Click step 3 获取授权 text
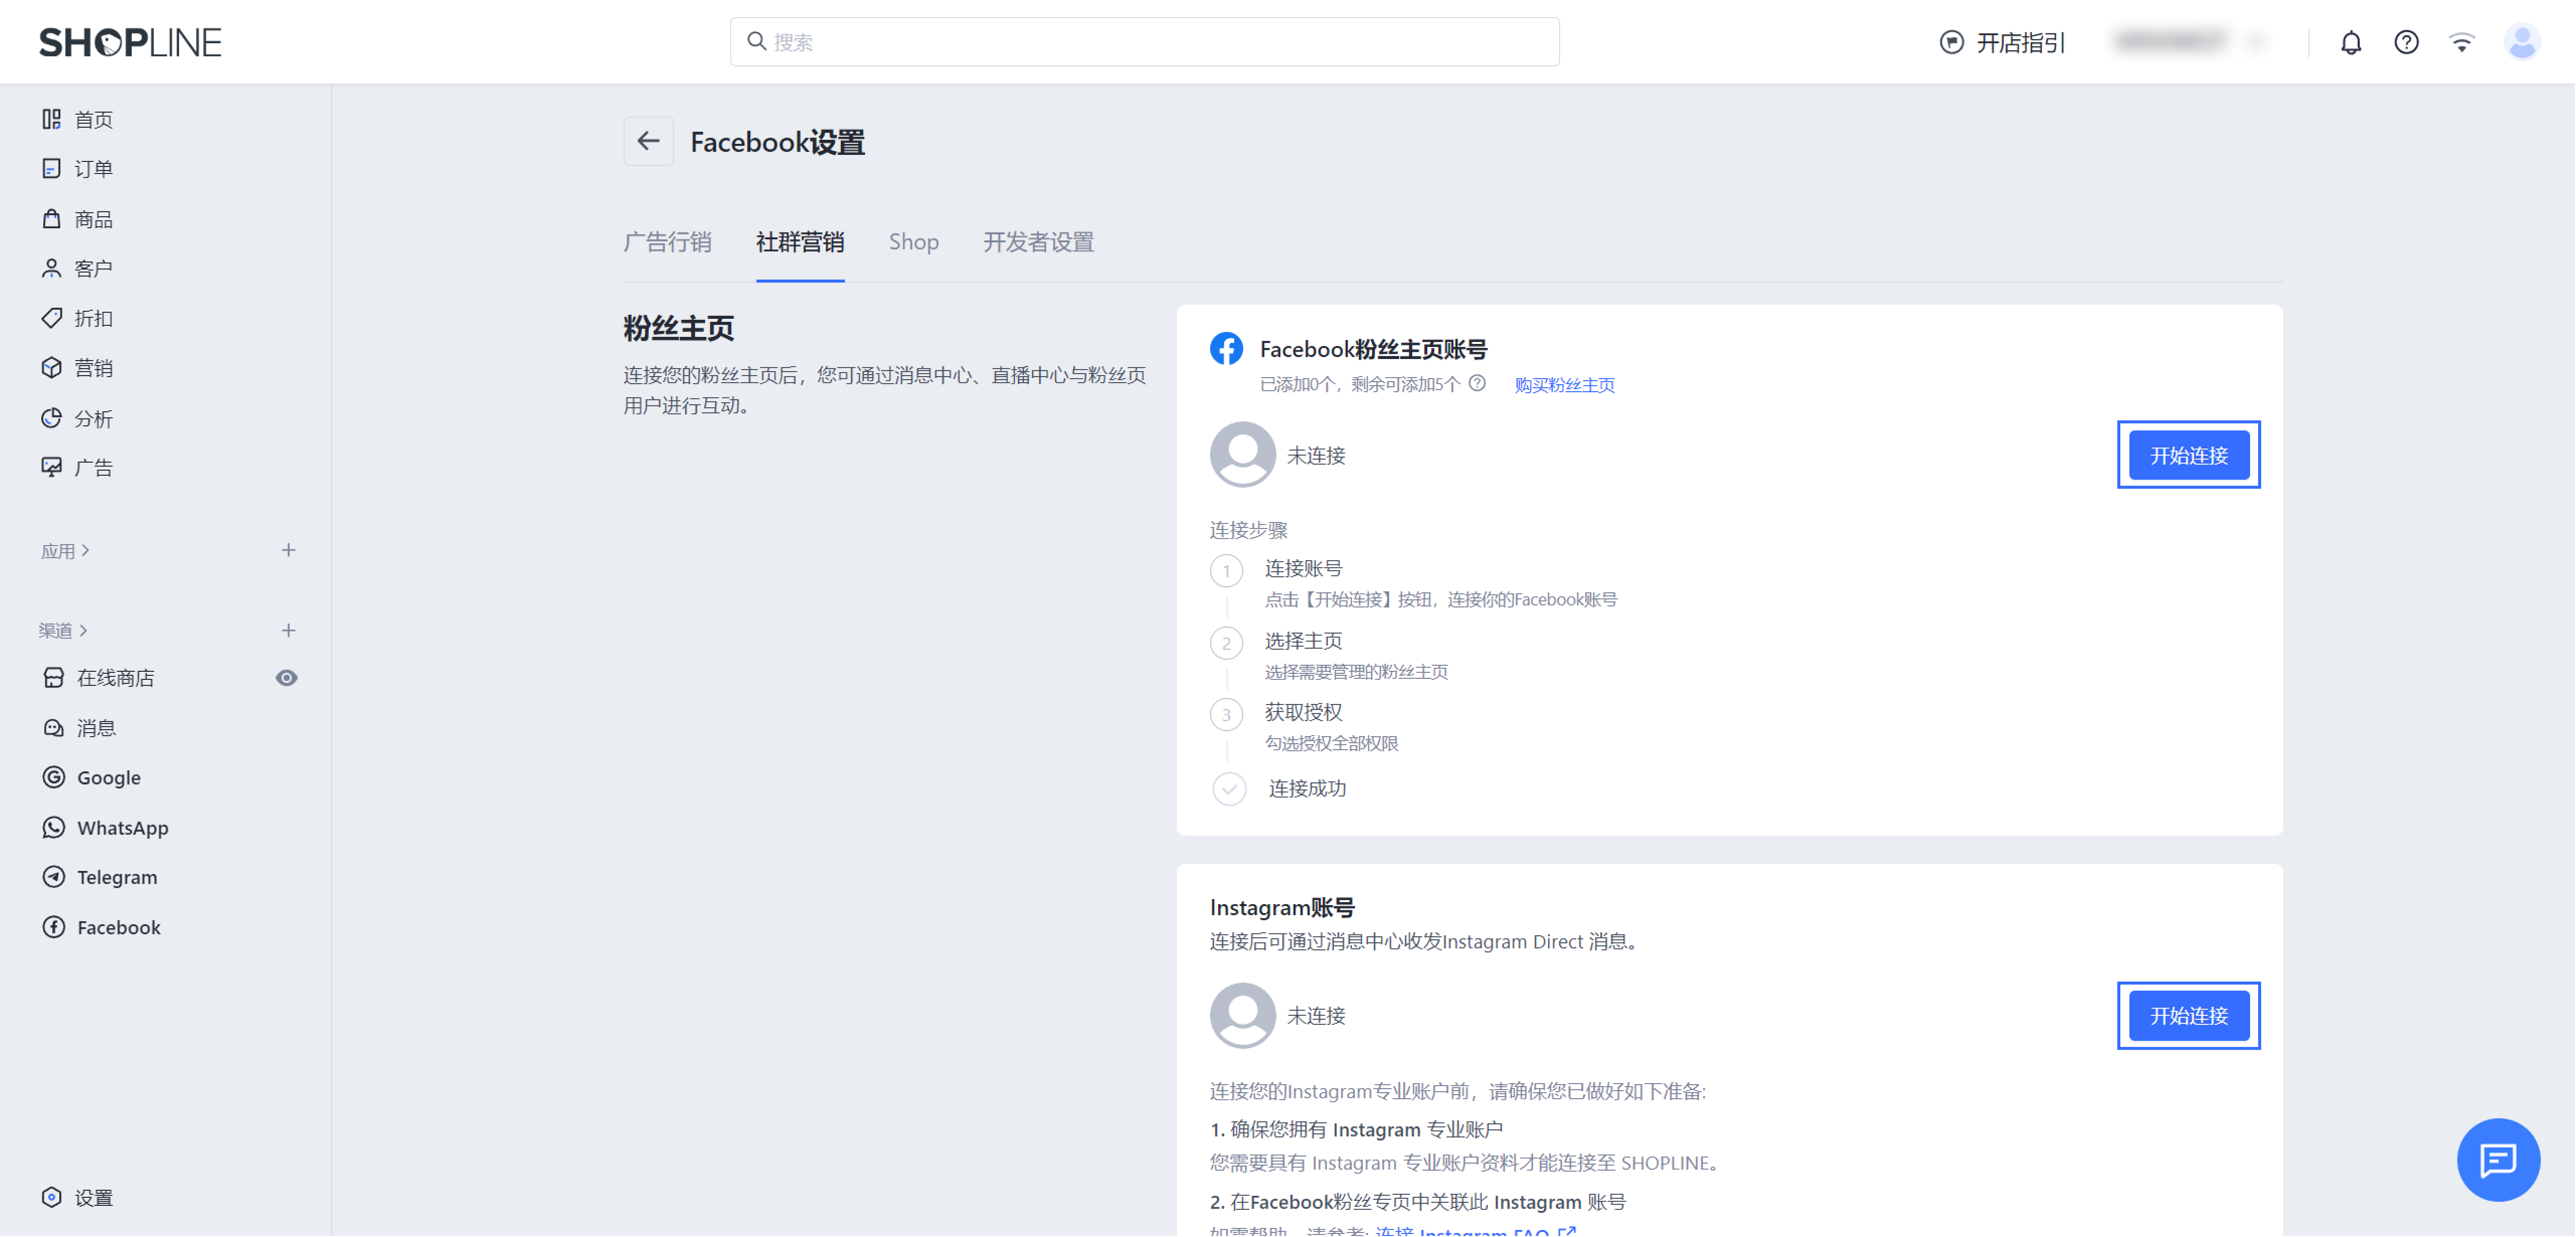 point(1304,712)
